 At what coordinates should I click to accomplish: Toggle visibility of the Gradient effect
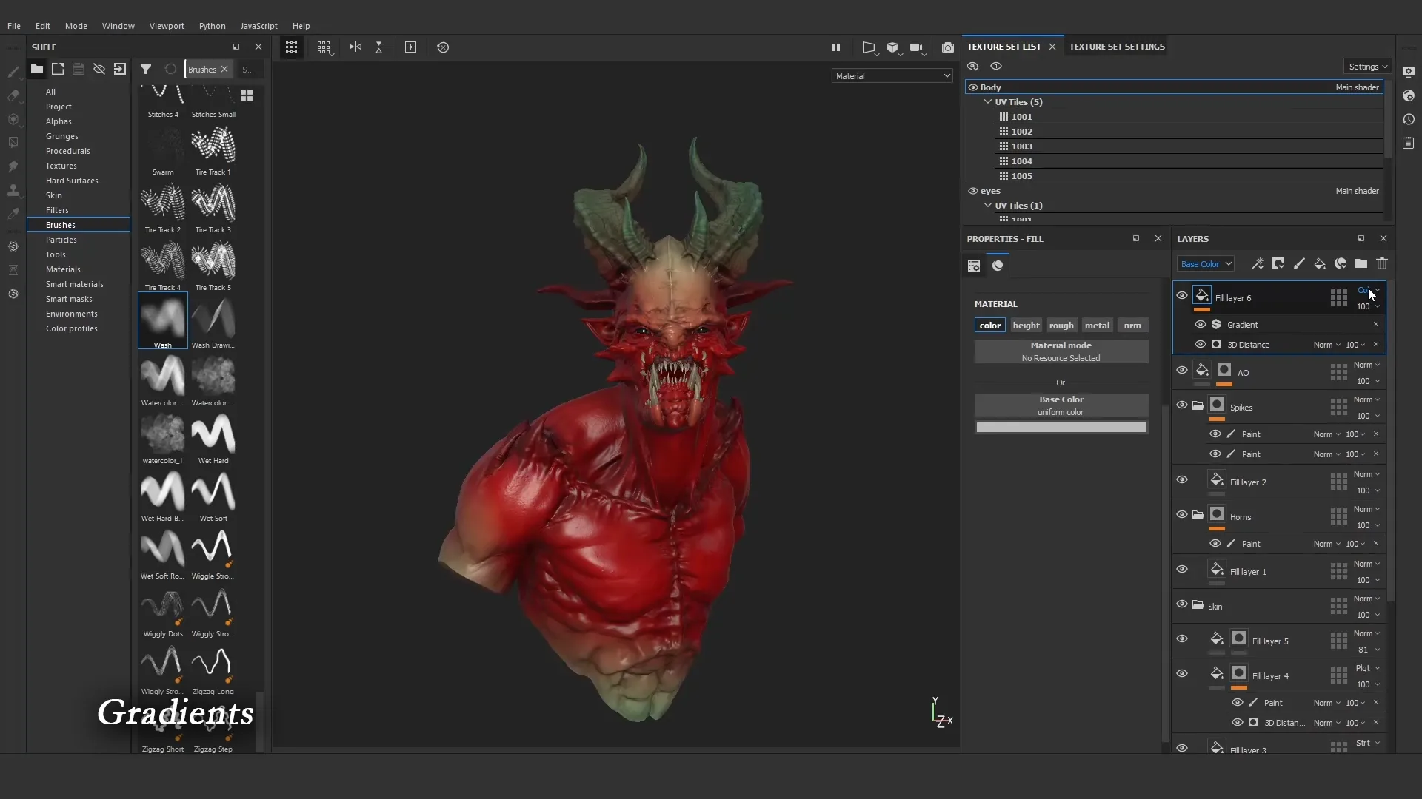tap(1201, 324)
